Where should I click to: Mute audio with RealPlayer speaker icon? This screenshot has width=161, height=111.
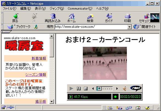click(x=125, y=89)
